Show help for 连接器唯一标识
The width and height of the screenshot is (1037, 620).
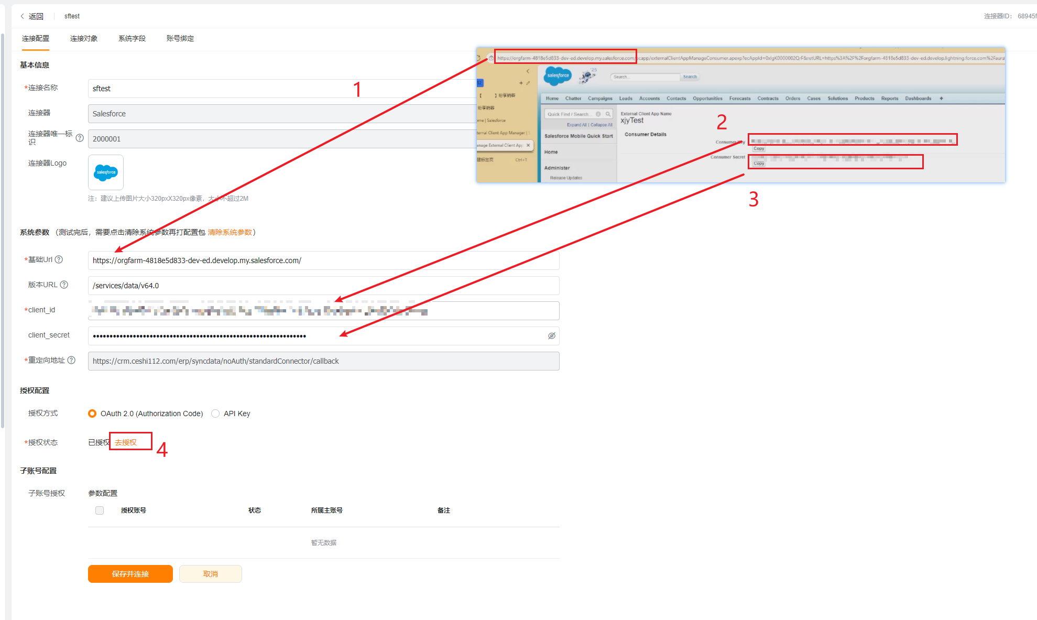[80, 138]
